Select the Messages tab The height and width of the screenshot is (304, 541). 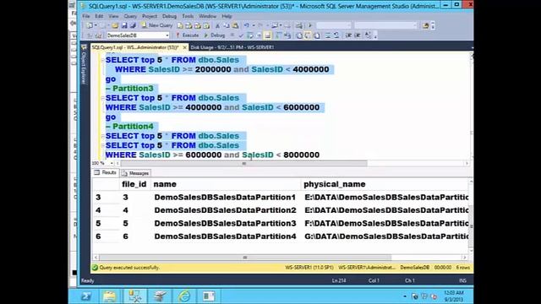[135, 173]
